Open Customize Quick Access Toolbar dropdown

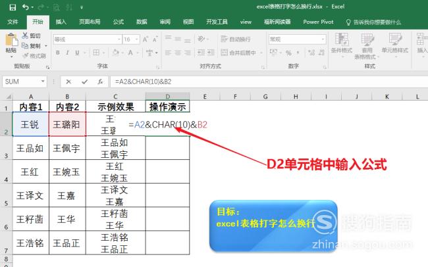tap(82, 7)
